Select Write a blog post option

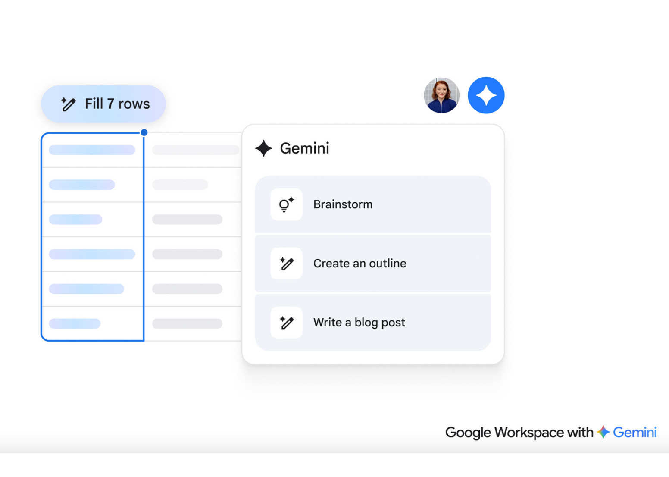point(373,323)
